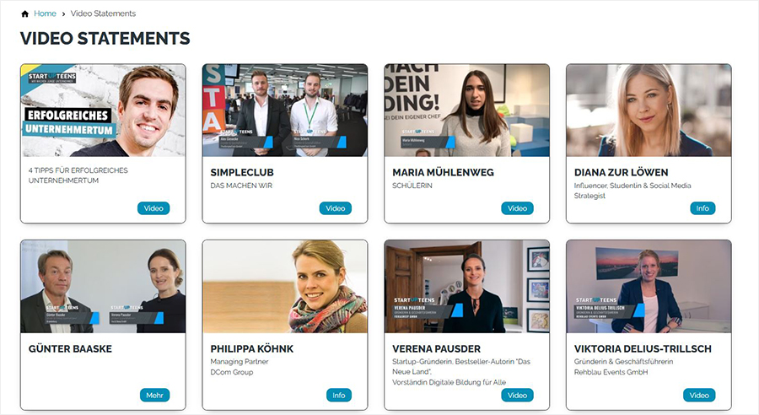The height and width of the screenshot is (415, 759).
Task: Open the Home breadcrumb link
Action: point(45,14)
